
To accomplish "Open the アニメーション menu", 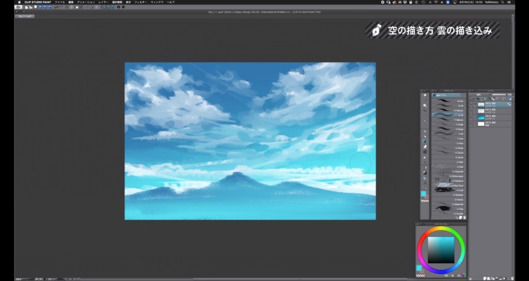I will pyautogui.click(x=86, y=2).
